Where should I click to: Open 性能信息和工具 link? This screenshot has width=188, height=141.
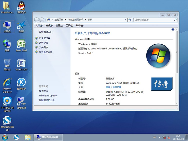pyautogui.click(x=47, y=100)
